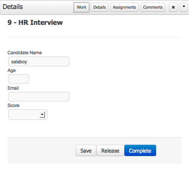Complete the HR Interview task
189x170 pixels.
[x=140, y=150]
